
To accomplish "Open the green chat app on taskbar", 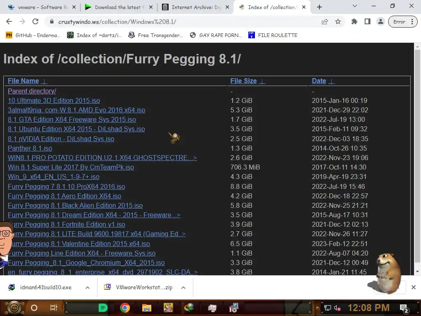I will [103, 308].
